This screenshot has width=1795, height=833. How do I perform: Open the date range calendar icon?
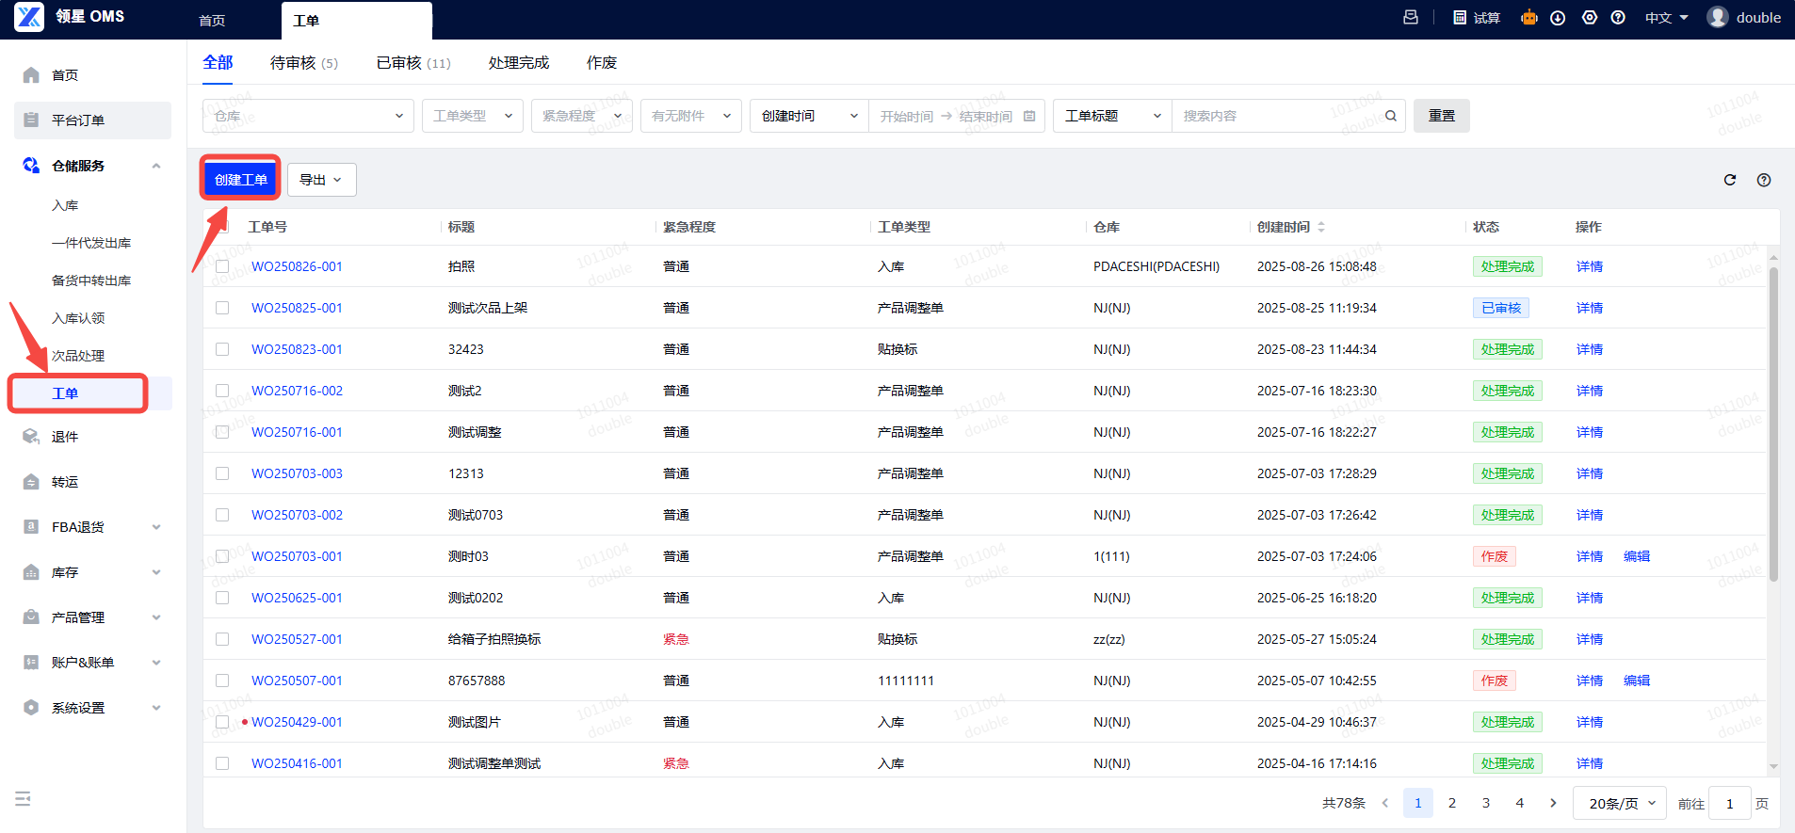click(x=1029, y=116)
